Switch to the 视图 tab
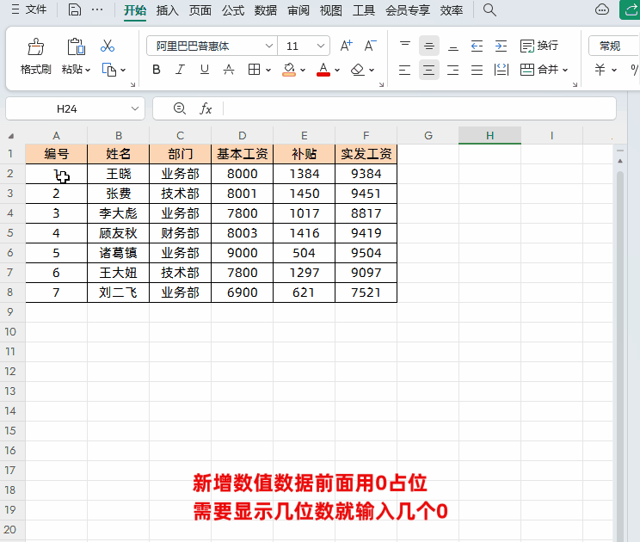 coord(331,10)
